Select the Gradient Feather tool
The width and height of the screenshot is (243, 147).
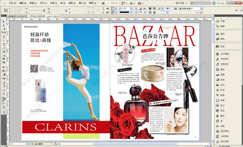pos(4,78)
